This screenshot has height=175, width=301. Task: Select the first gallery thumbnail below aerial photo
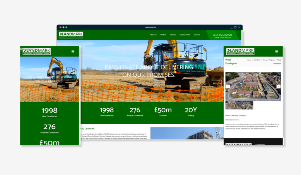tap(232, 105)
